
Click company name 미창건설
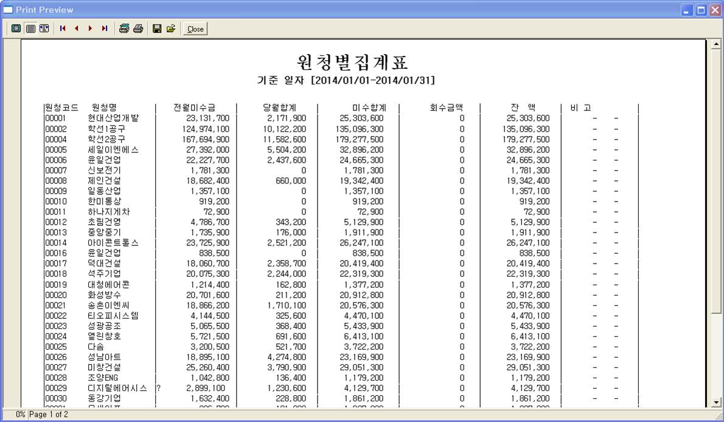coord(105,367)
